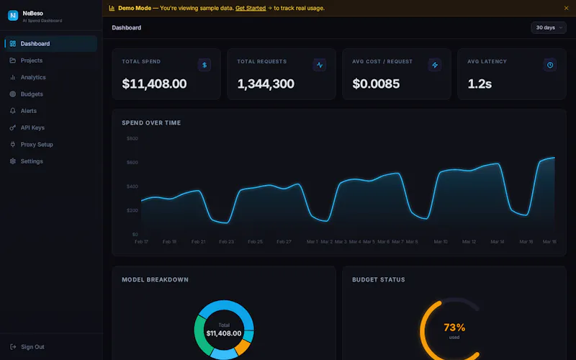
Task: Click the Total Spend card label
Action: click(141, 61)
